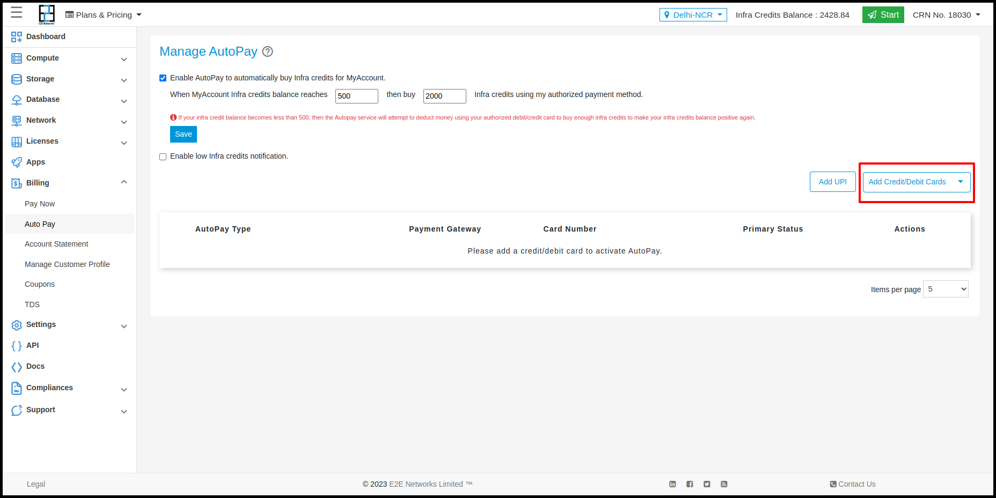Click buy amount field showing 2000
The image size is (996, 498).
(x=445, y=96)
